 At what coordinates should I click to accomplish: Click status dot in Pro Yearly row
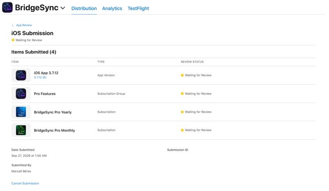pyautogui.click(x=182, y=112)
